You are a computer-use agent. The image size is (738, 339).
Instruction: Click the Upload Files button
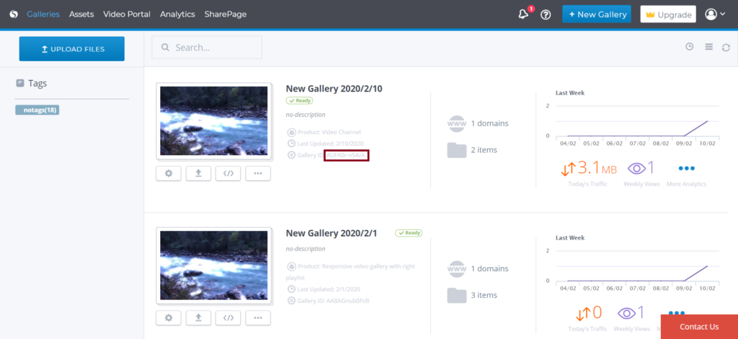[72, 49]
